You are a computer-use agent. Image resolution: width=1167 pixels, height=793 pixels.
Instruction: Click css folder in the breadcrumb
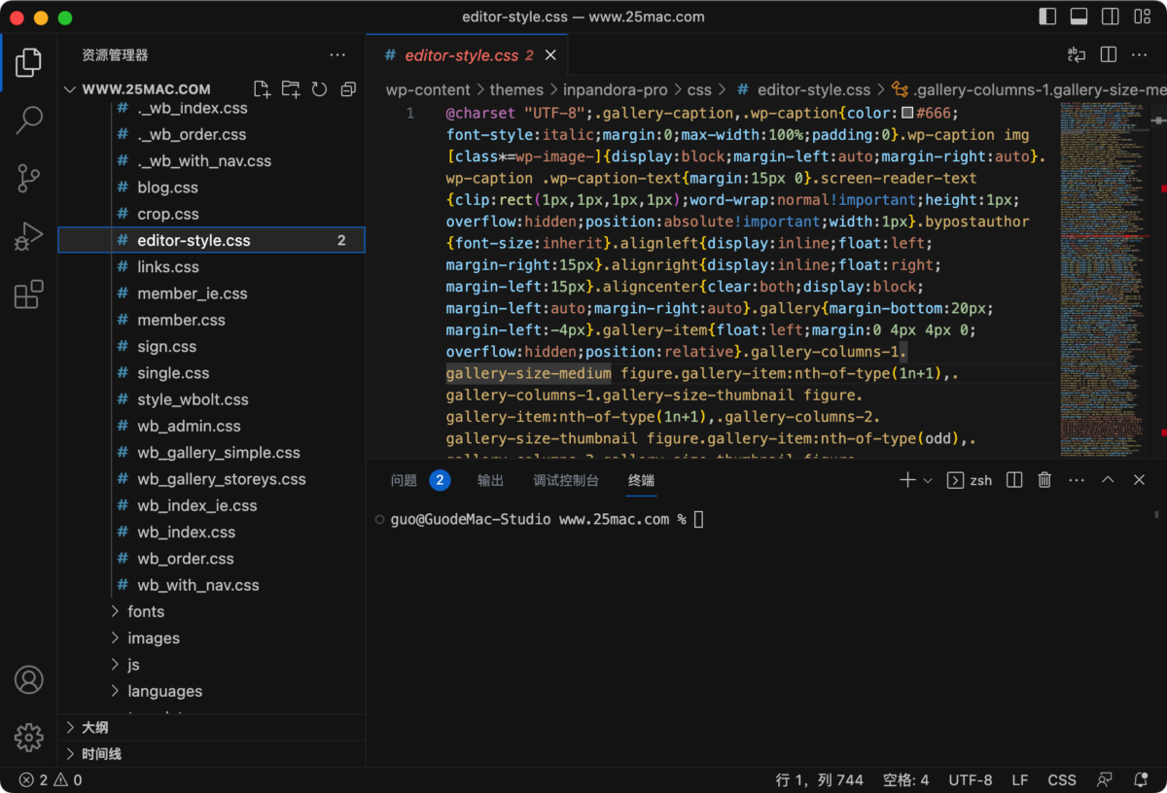coord(699,89)
